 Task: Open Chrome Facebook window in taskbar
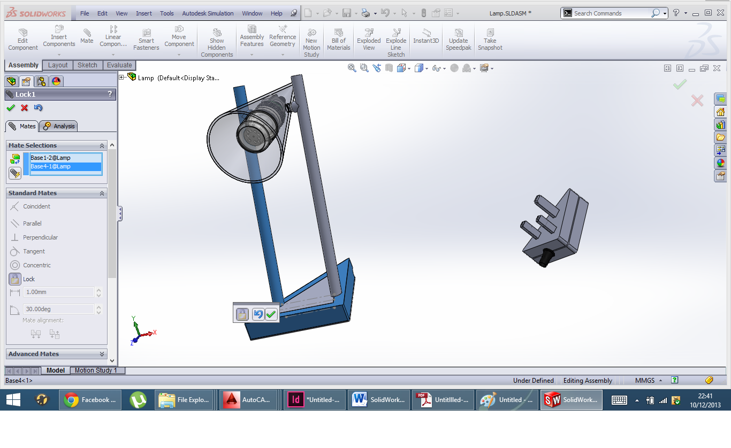tap(90, 400)
